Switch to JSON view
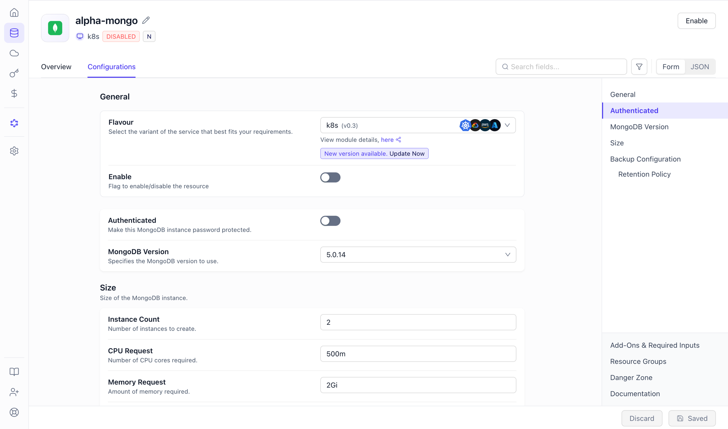 (700, 67)
